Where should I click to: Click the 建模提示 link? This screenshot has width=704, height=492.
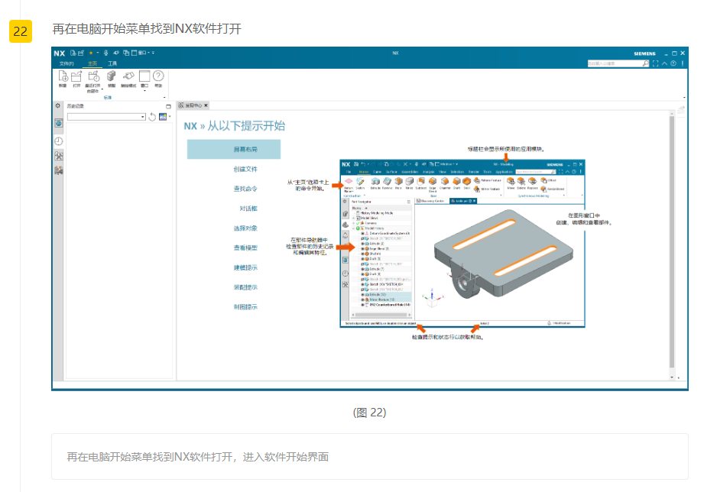(x=245, y=267)
